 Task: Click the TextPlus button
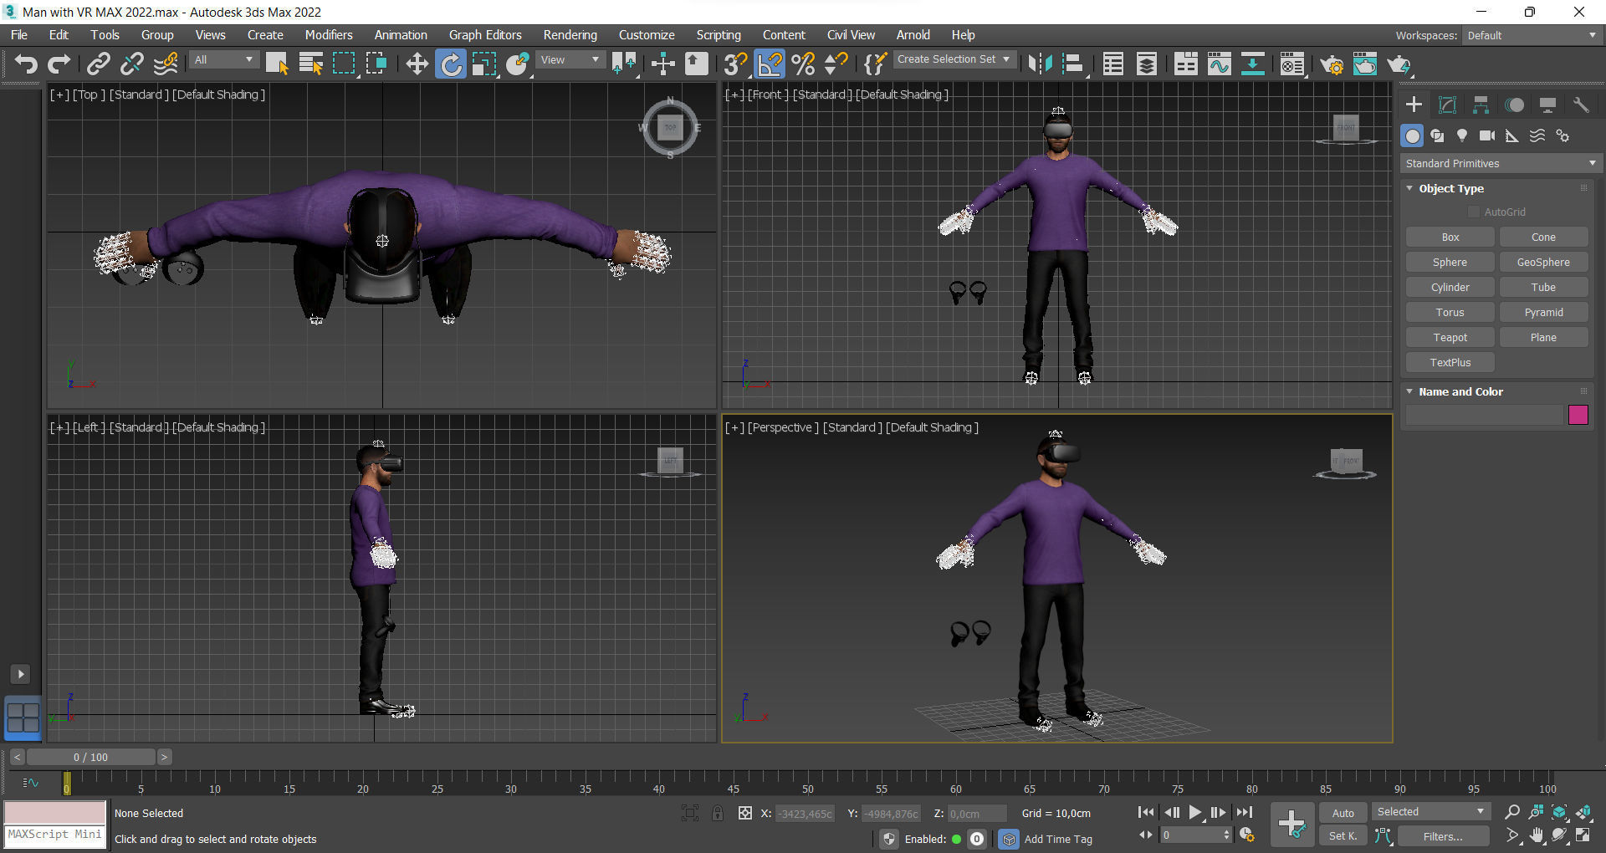[x=1450, y=363]
